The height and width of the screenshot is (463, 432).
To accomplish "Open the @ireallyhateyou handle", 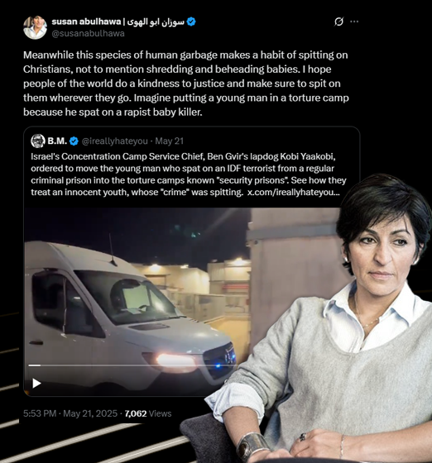I will click(x=115, y=141).
